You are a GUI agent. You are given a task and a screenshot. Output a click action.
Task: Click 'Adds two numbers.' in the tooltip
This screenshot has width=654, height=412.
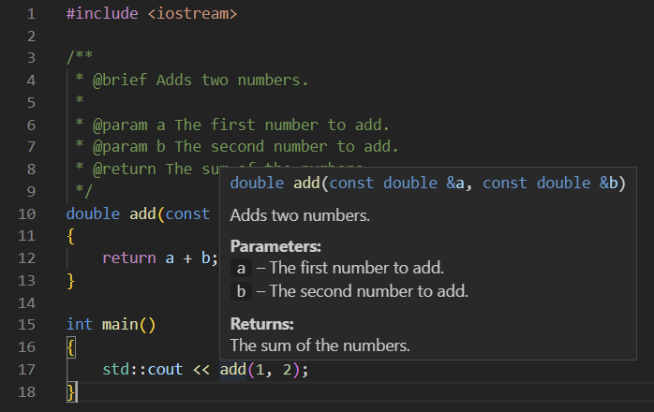(300, 215)
